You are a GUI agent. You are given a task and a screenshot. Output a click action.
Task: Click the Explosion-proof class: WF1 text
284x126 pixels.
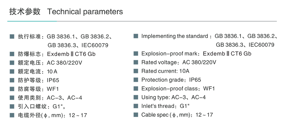pos(178,89)
